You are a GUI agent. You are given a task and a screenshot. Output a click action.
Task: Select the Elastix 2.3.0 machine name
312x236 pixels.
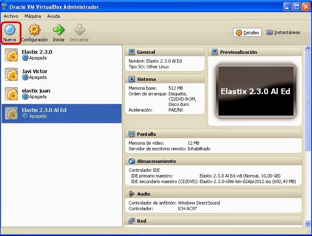37,52
